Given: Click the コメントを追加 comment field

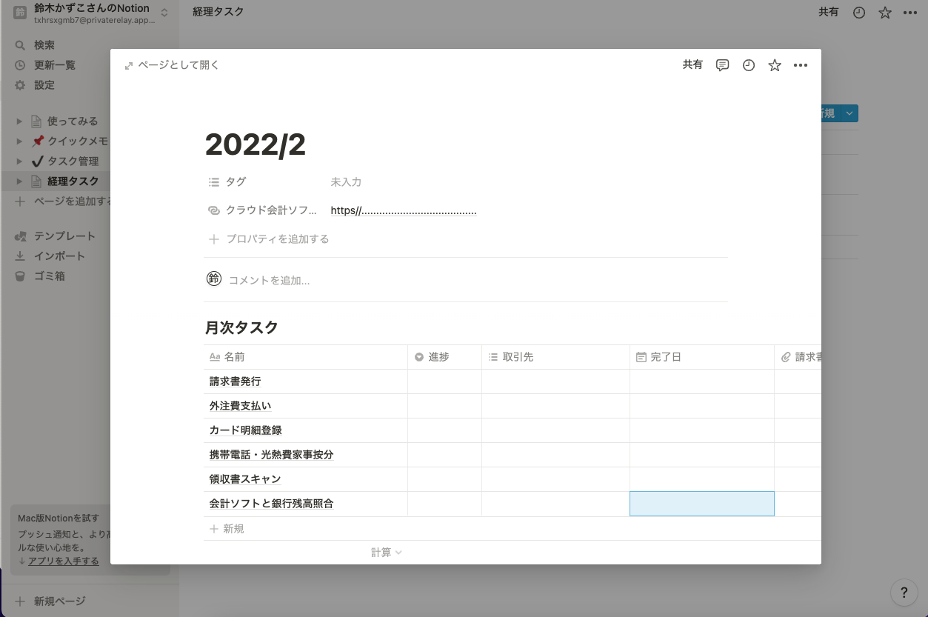Looking at the screenshot, I should point(269,281).
